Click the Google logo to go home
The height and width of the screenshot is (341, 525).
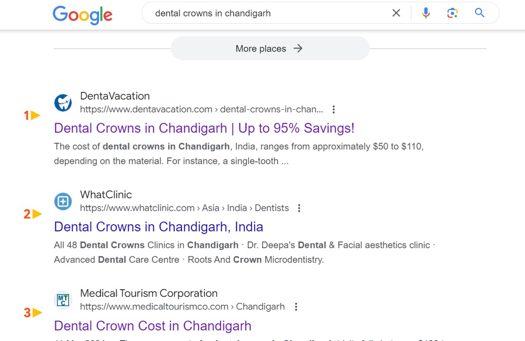[82, 15]
